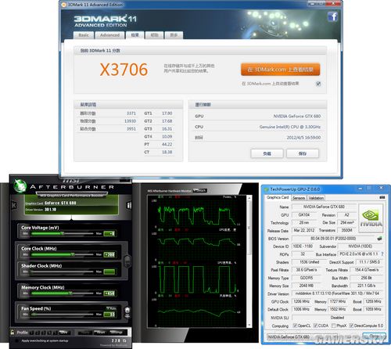
Task: Toggle the DirectCompute 5.0 checkbox in GPU-Z
Action: (351, 326)
